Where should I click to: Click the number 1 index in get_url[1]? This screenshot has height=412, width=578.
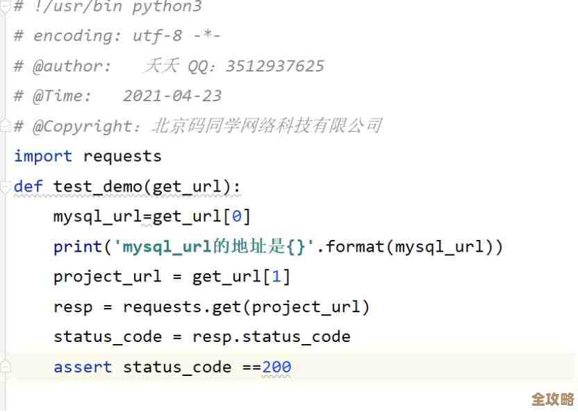tap(276, 277)
